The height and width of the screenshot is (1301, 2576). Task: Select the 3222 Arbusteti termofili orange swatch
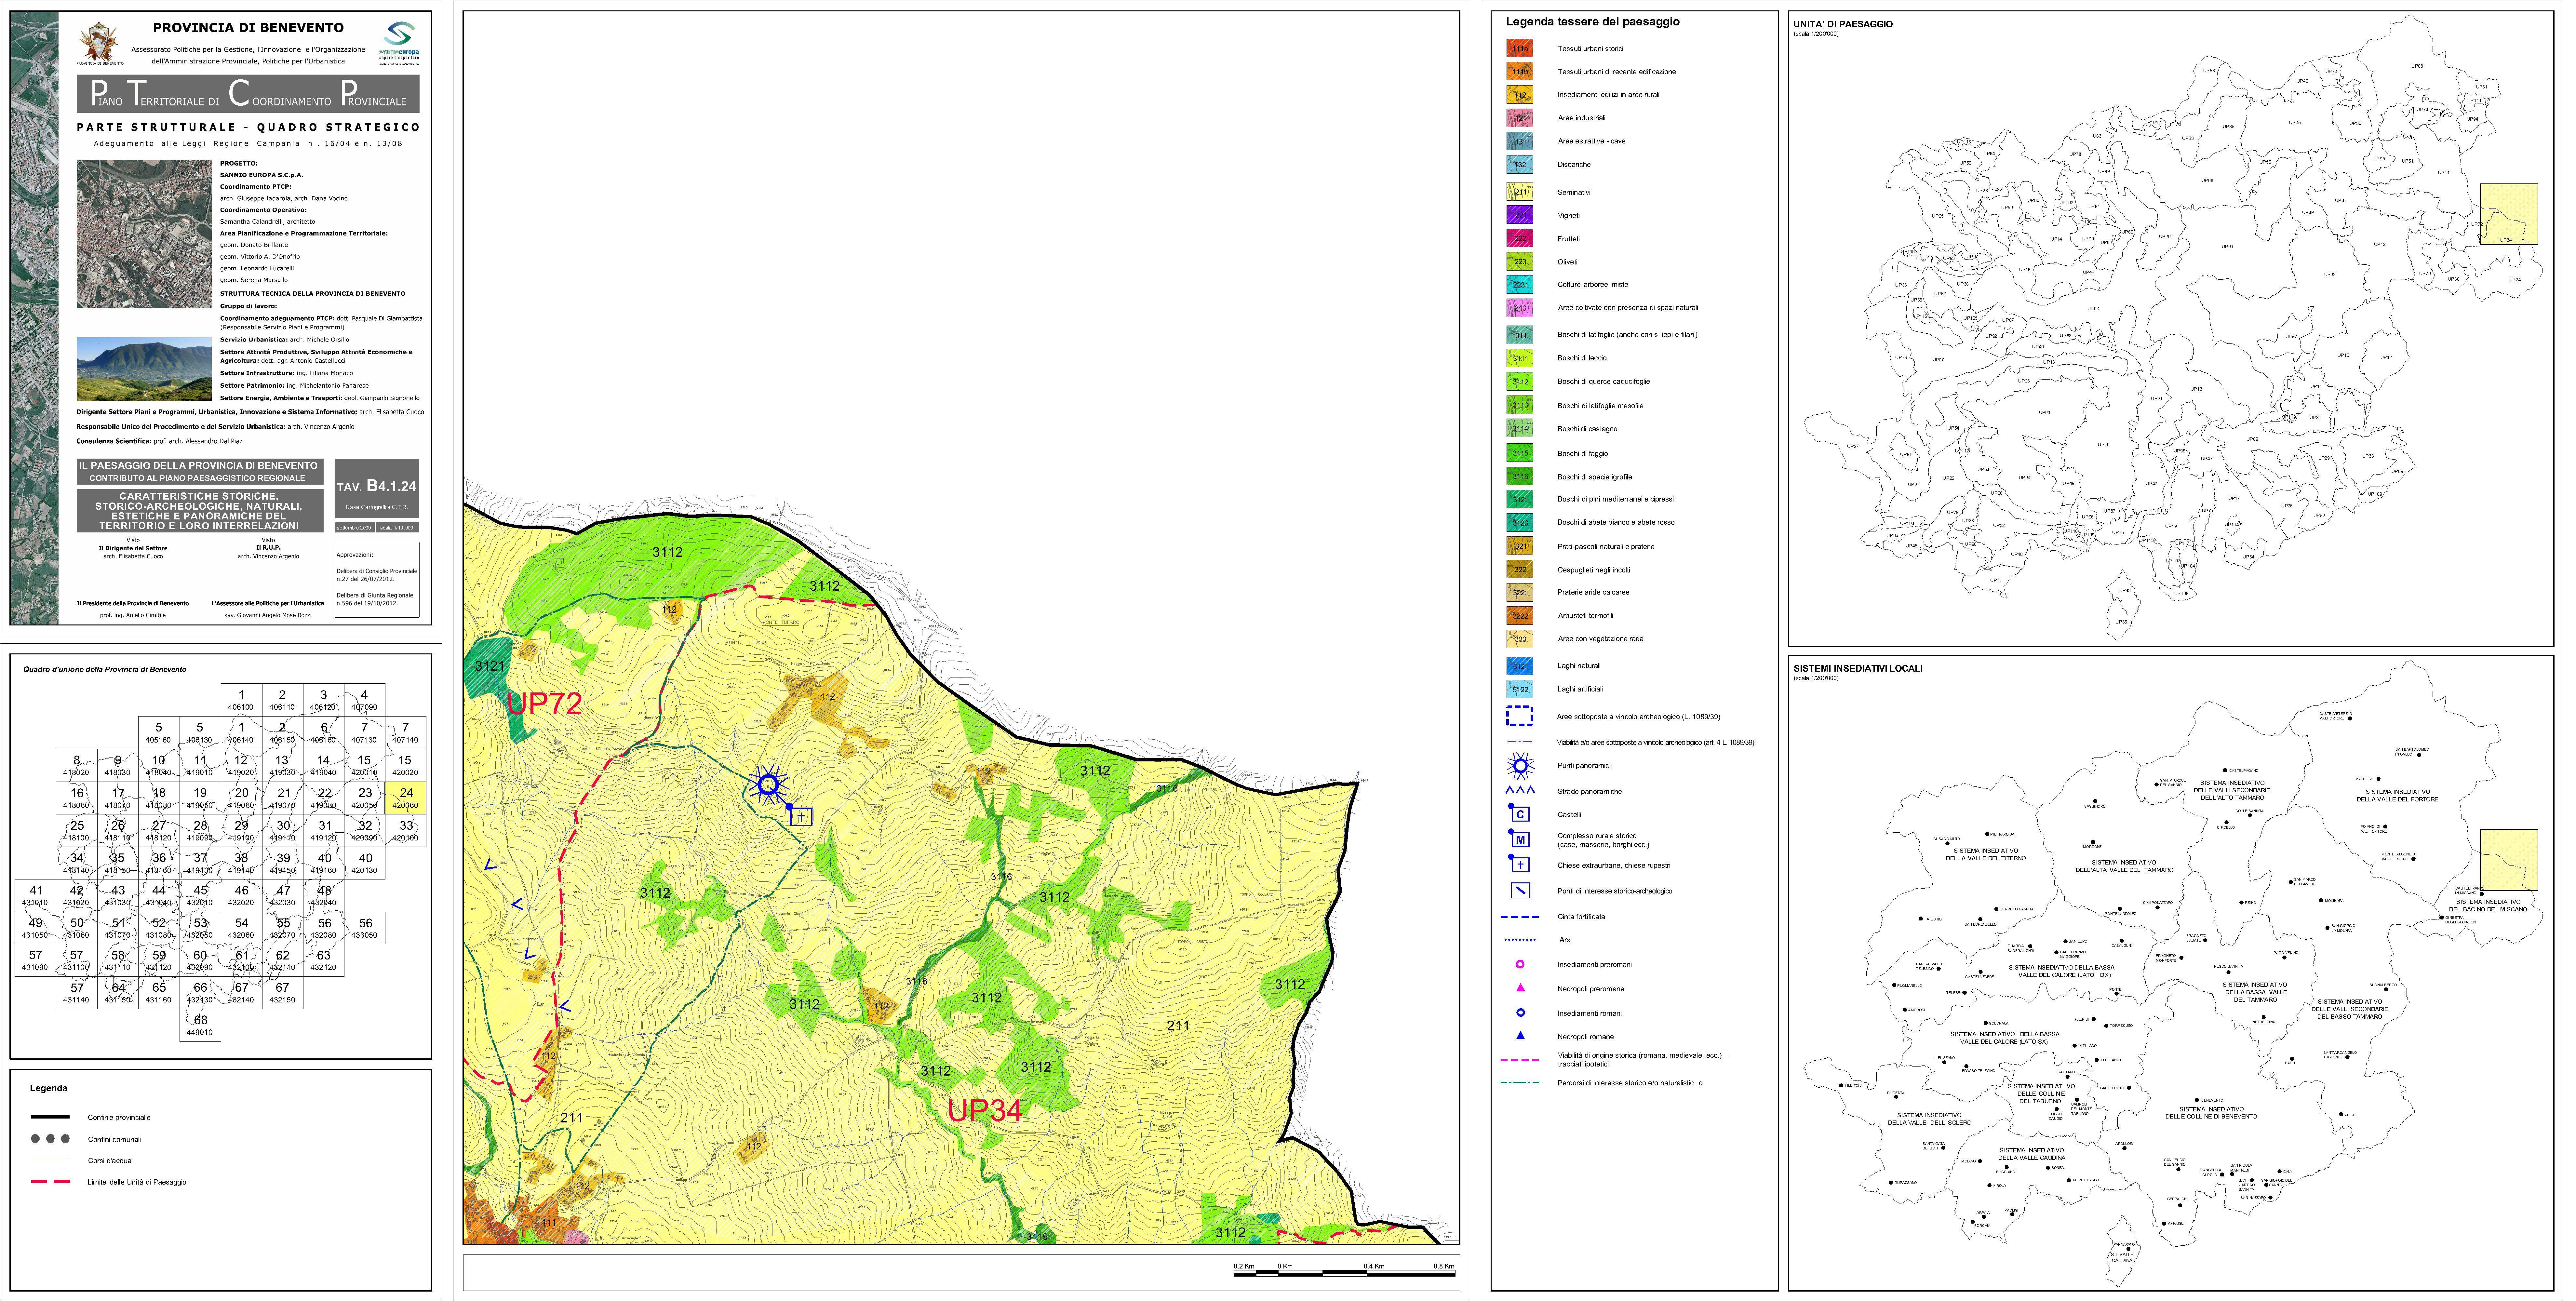tap(1520, 616)
